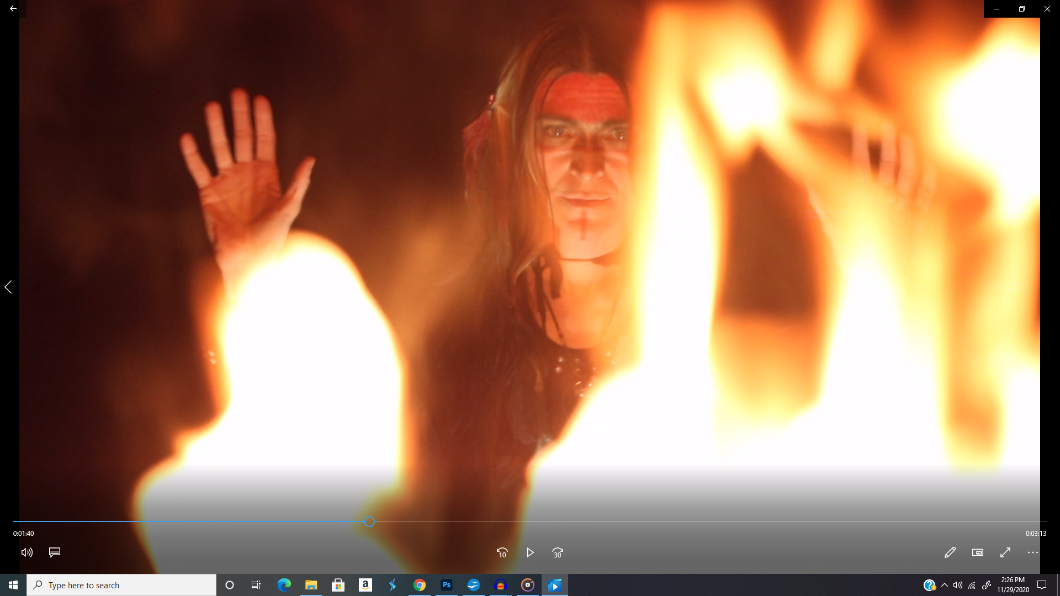The image size is (1060, 596).
Task: Click the seek bar playhead knob
Action: pyautogui.click(x=369, y=521)
